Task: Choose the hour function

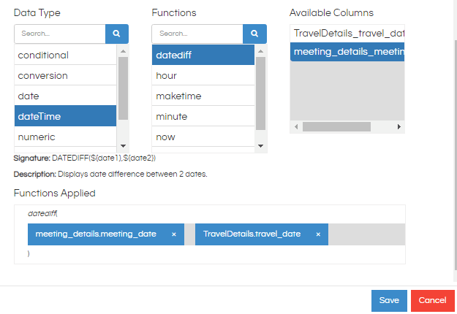Action: click(203, 76)
